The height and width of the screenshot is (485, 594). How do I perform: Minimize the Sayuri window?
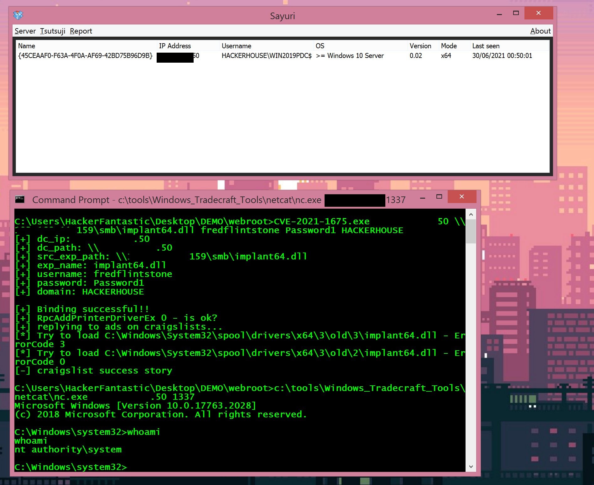(499, 14)
